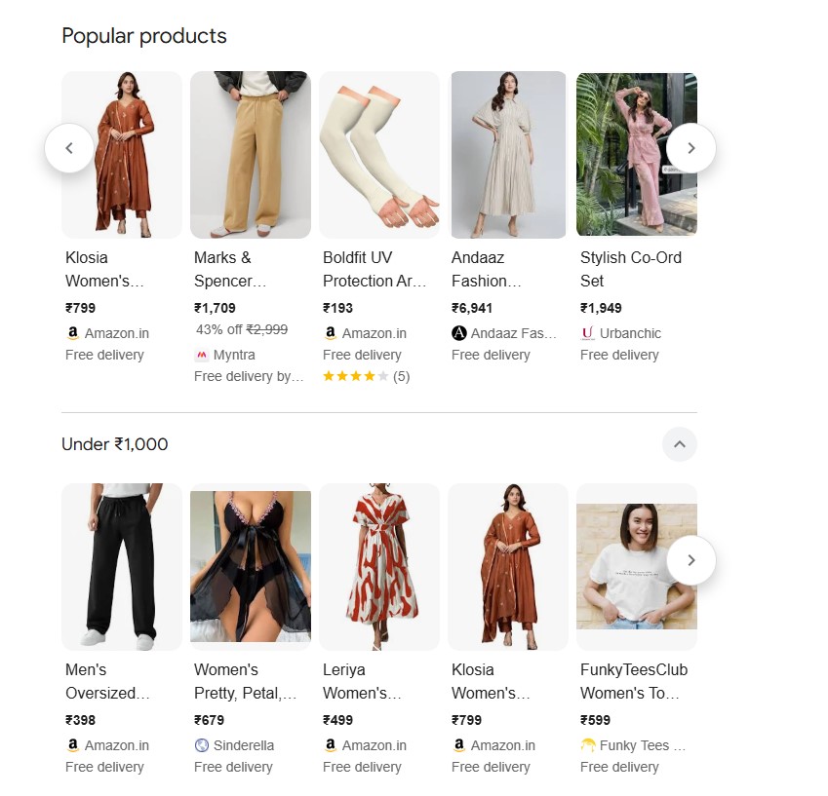828x796 pixels.
Task: Show more items in Under ₹1,000 row
Action: tap(690, 560)
